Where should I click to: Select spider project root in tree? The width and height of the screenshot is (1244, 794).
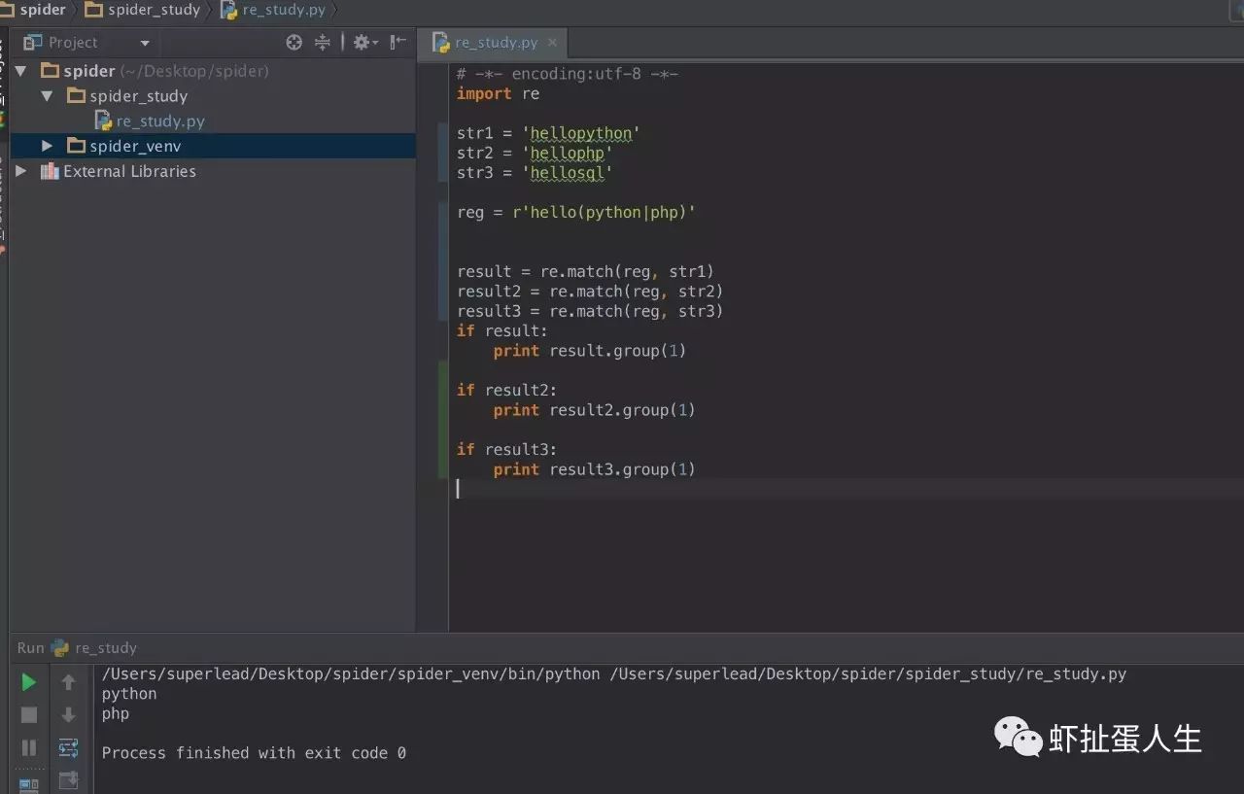213,71
